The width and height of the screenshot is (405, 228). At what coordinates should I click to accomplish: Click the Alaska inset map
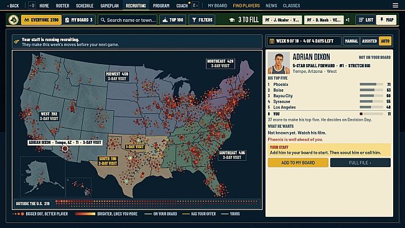pos(42,176)
